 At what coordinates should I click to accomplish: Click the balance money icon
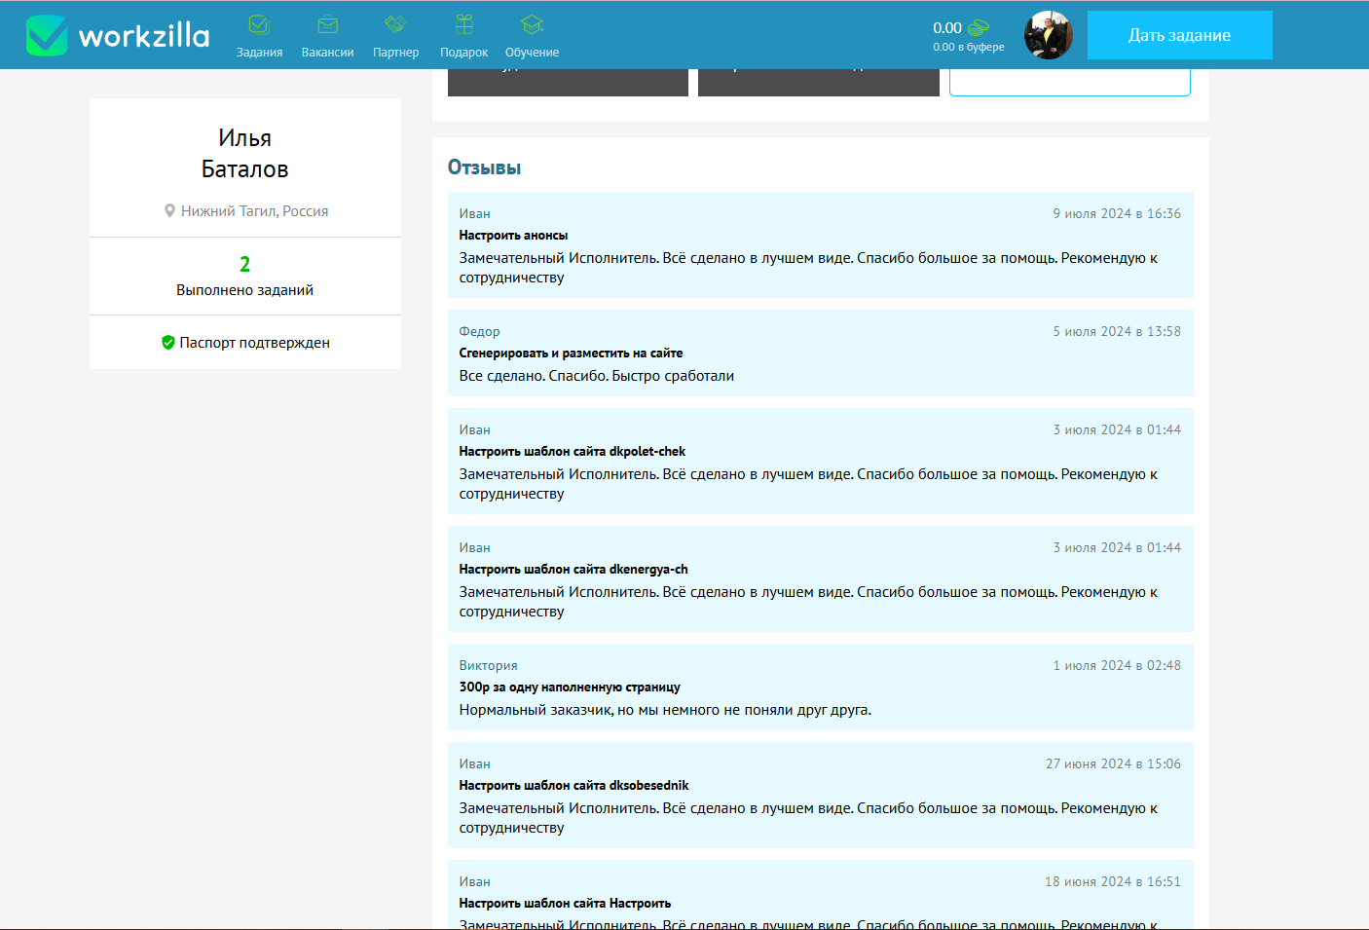pyautogui.click(x=979, y=28)
